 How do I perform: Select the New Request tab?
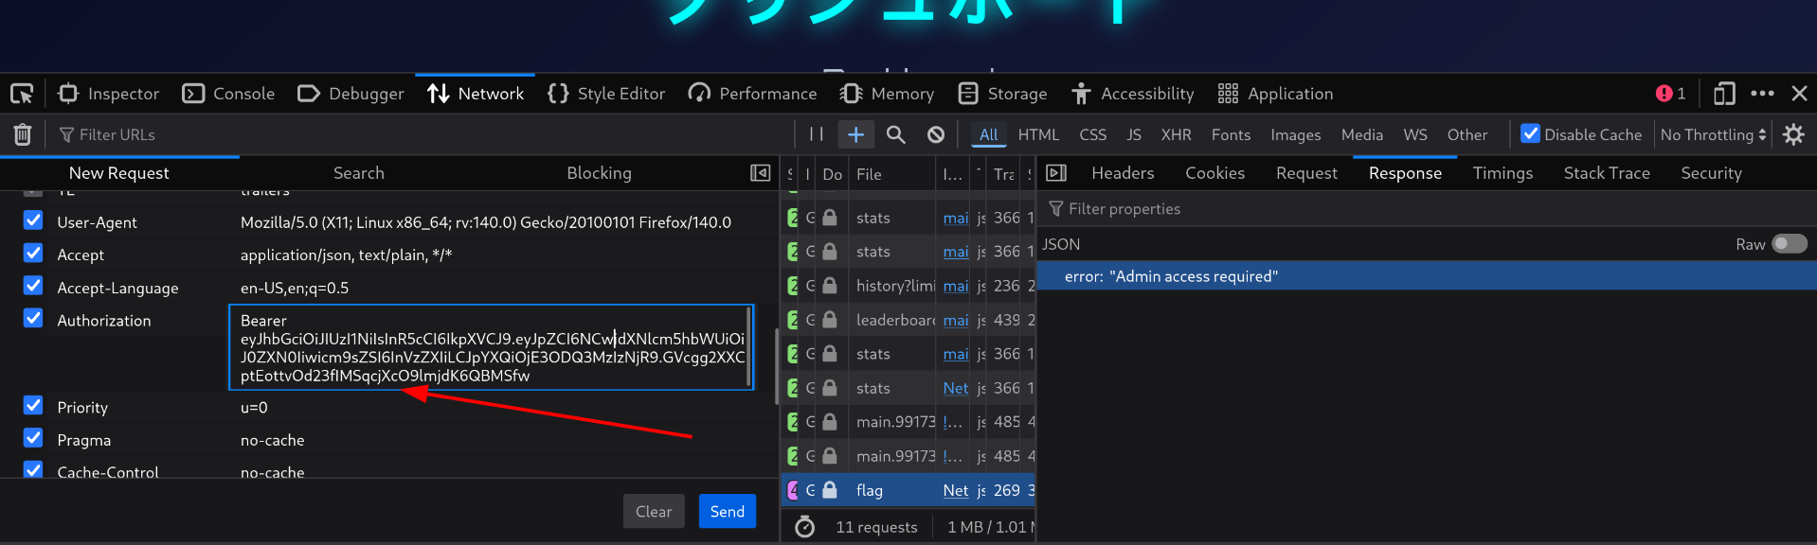point(119,173)
